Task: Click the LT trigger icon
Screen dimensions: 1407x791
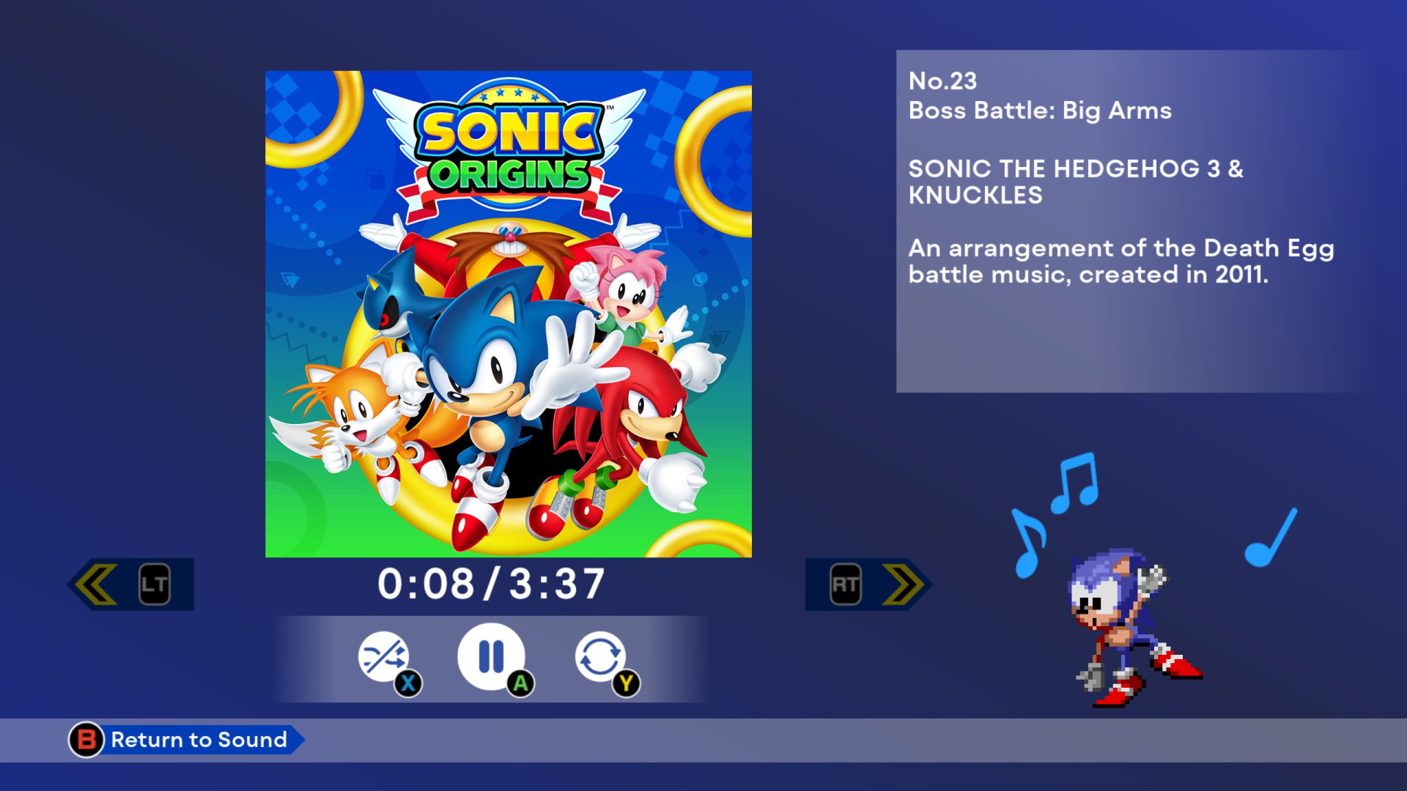Action: [x=155, y=584]
